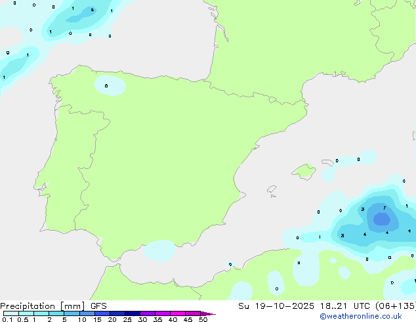Click the "45" legend scale label

pos(188,319)
